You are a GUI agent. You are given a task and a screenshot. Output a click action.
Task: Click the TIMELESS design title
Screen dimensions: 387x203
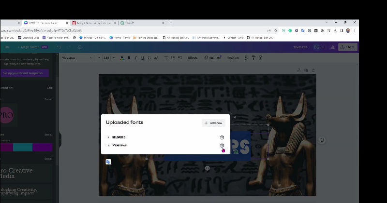point(300,47)
